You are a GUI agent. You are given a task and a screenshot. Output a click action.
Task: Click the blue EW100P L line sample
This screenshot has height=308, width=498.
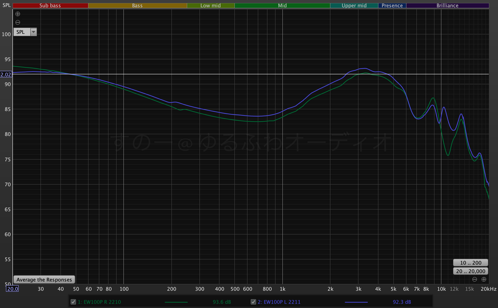(356, 302)
